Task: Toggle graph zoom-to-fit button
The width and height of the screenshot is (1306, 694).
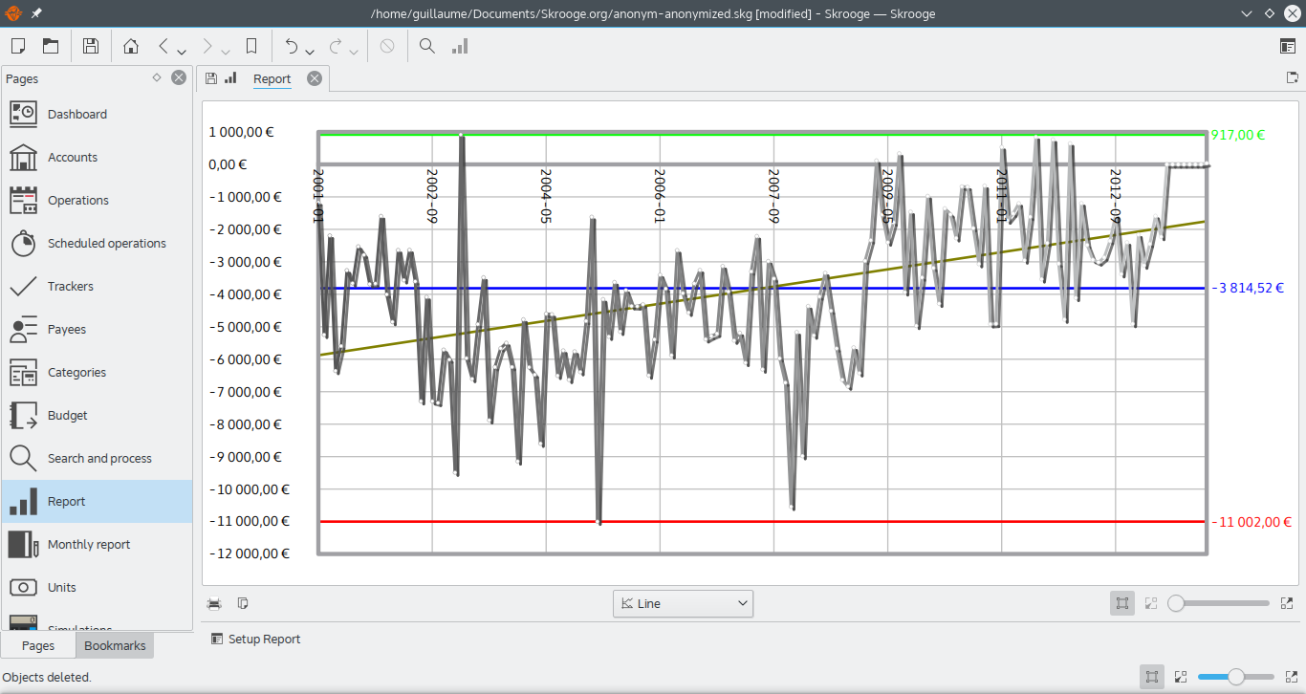Action: pos(1122,603)
